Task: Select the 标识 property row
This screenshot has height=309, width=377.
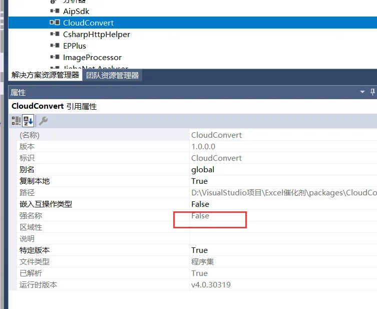Action: 197,158
